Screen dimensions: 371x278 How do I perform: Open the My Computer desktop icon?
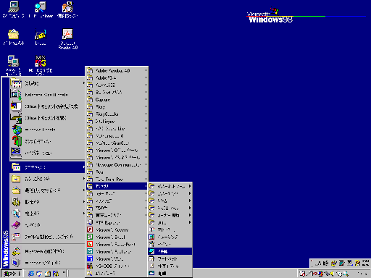13,10
